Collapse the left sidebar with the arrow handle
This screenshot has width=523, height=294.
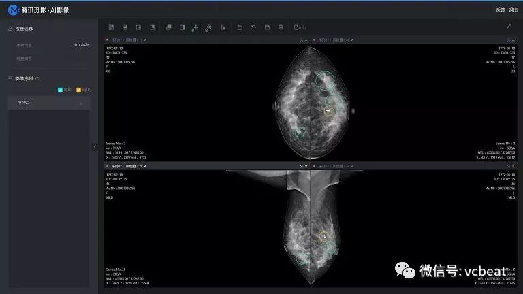(x=95, y=147)
